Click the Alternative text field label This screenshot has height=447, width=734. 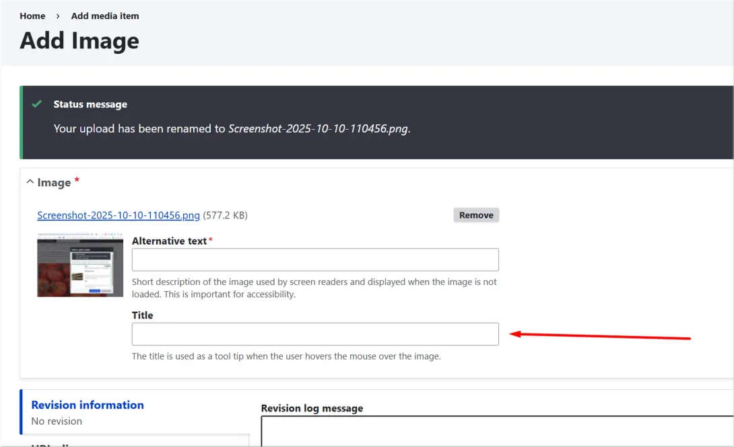pyautogui.click(x=170, y=241)
